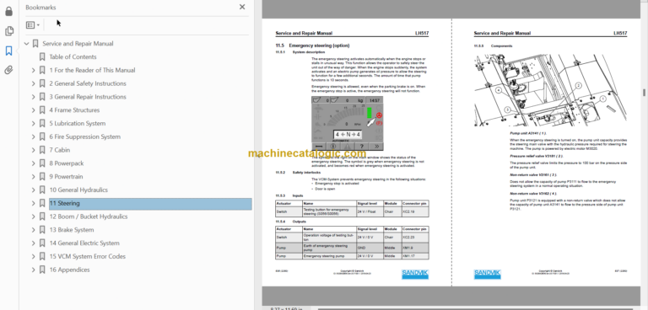Expand 3 General Repair Instructions bookmark
This screenshot has width=648, height=310.
34,97
